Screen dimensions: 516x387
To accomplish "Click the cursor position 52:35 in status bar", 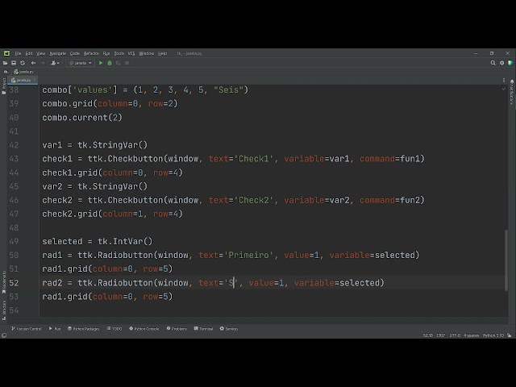I will click(428, 335).
